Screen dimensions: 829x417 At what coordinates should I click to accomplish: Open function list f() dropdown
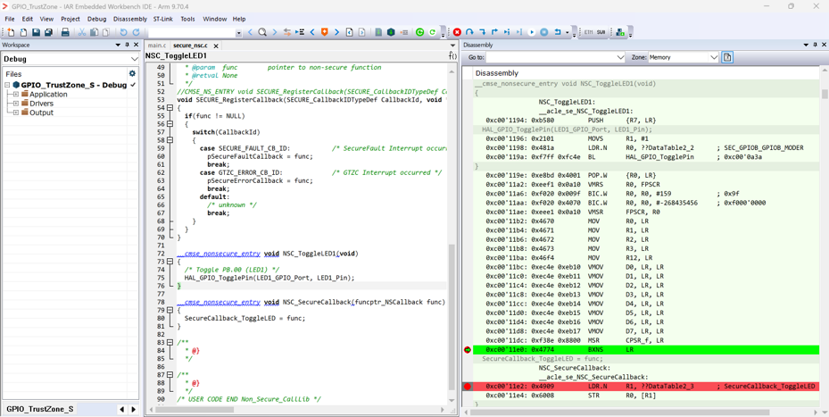(x=452, y=55)
